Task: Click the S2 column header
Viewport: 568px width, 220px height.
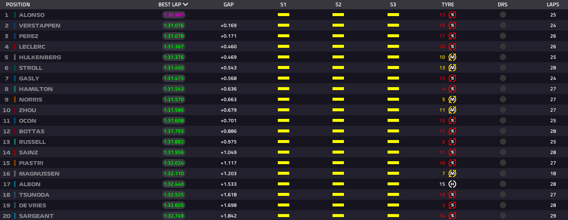Action: [x=338, y=5]
